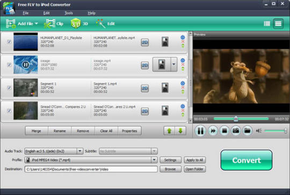This screenshot has width=290, height=195.
Task: Toggle 2D mode for iceage row
Action: point(145,66)
